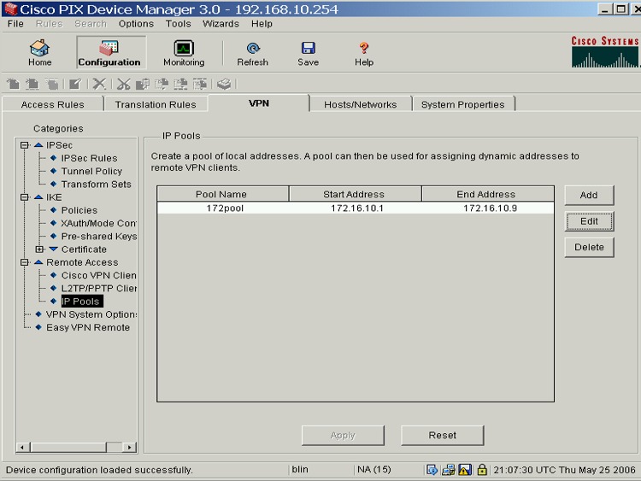The height and width of the screenshot is (481, 641).
Task: Click the Refresh toolbar icon
Action: [253, 48]
